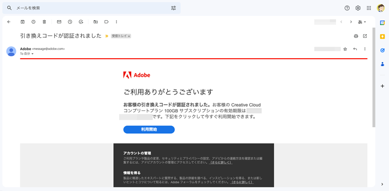Open Contacts side panel

click(382, 64)
